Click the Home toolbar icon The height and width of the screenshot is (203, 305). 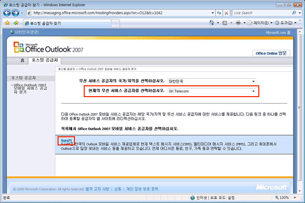click(x=212, y=23)
